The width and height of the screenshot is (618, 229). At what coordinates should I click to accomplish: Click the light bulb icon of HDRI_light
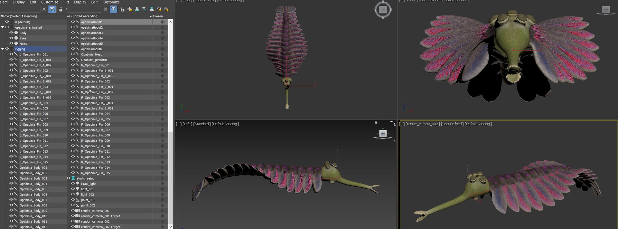point(78,184)
